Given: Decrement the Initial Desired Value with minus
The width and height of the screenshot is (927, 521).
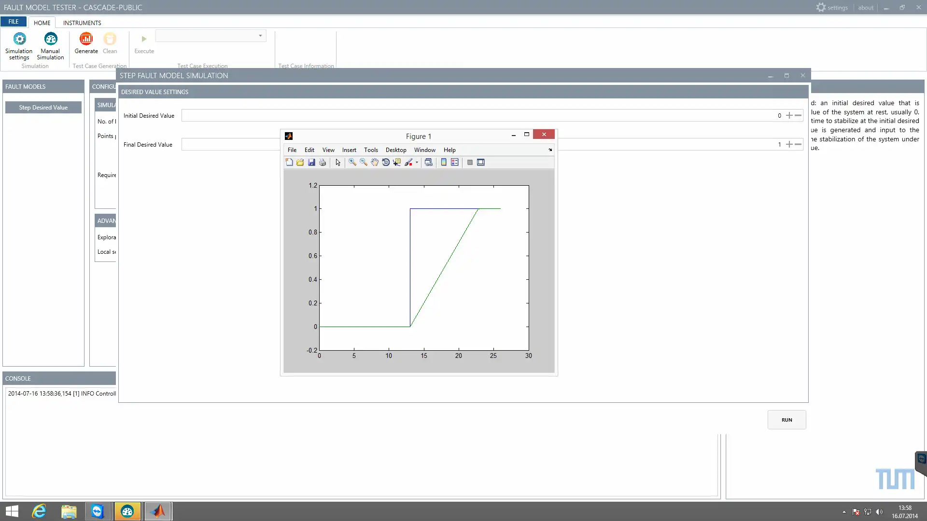Looking at the screenshot, I should click(x=798, y=116).
